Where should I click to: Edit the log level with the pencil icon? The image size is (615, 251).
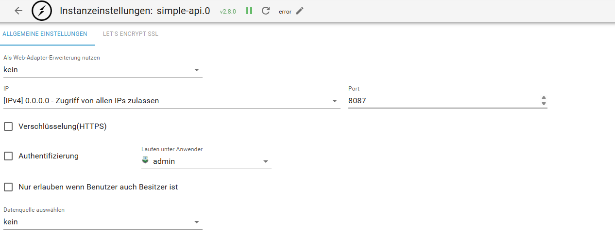coord(300,11)
